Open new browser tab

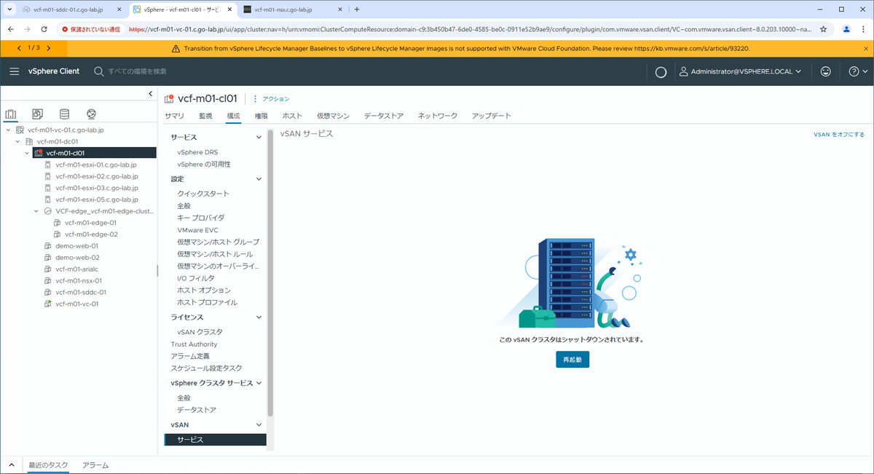point(356,9)
